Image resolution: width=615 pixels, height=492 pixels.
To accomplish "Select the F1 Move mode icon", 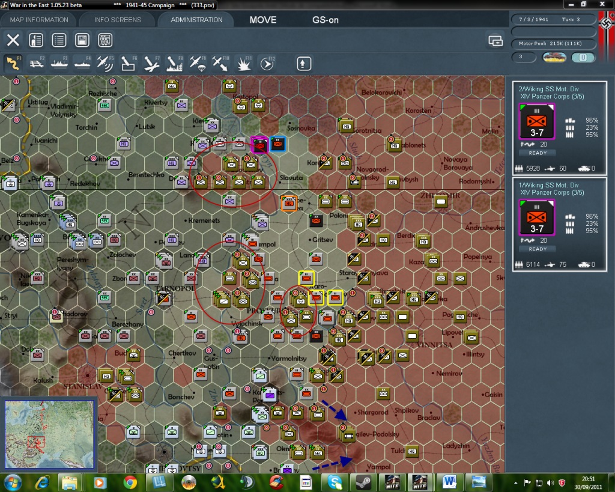I will pos(13,64).
